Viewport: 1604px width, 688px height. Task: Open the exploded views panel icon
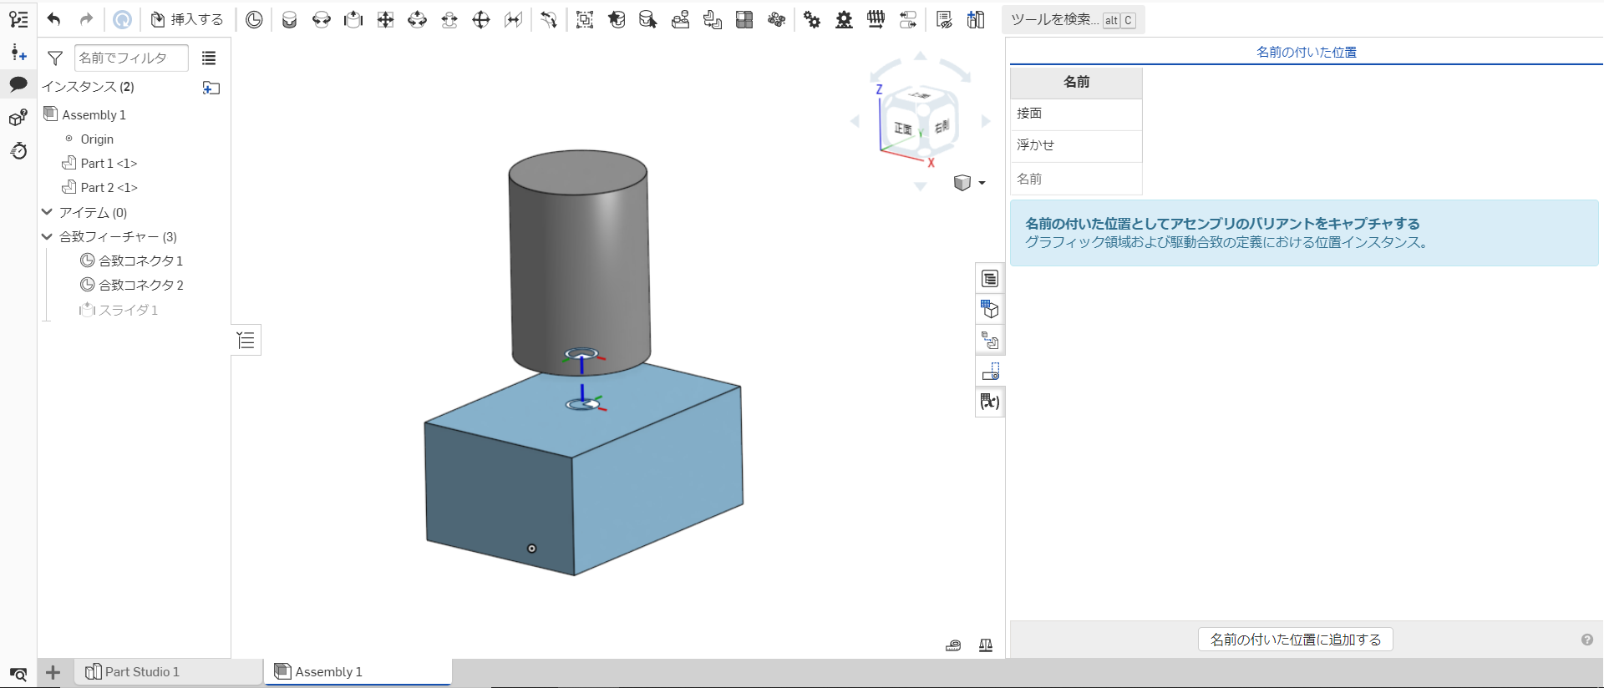coord(990,341)
